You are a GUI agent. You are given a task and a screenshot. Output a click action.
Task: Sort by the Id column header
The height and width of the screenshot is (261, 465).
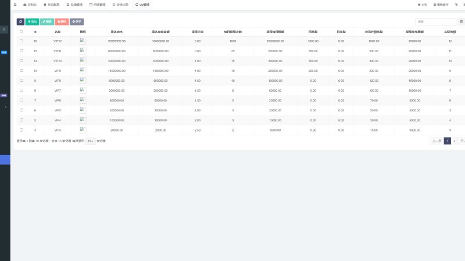(x=35, y=32)
